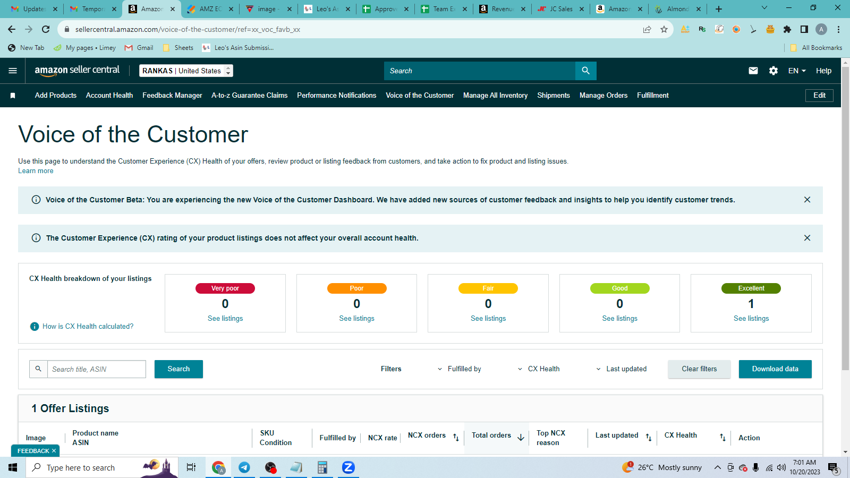Viewport: 850px width, 478px height.
Task: Open a new browser tab
Action: pos(719,9)
